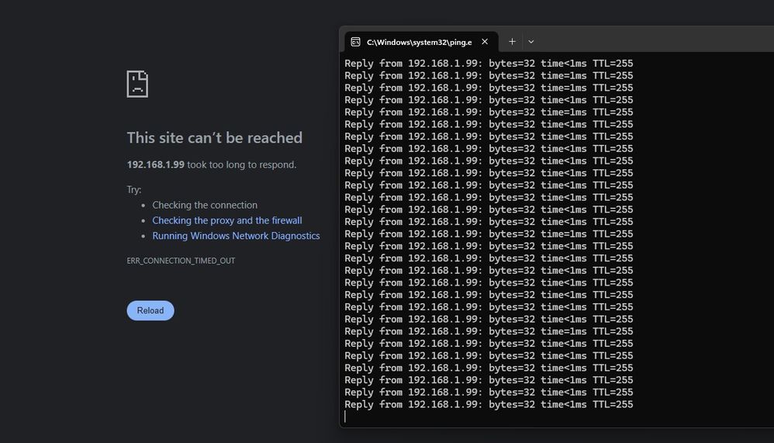Image resolution: width=774 pixels, height=443 pixels.
Task: Click the ERR_CONNECTION_TIMED_OUT error code
Action: coord(181,261)
